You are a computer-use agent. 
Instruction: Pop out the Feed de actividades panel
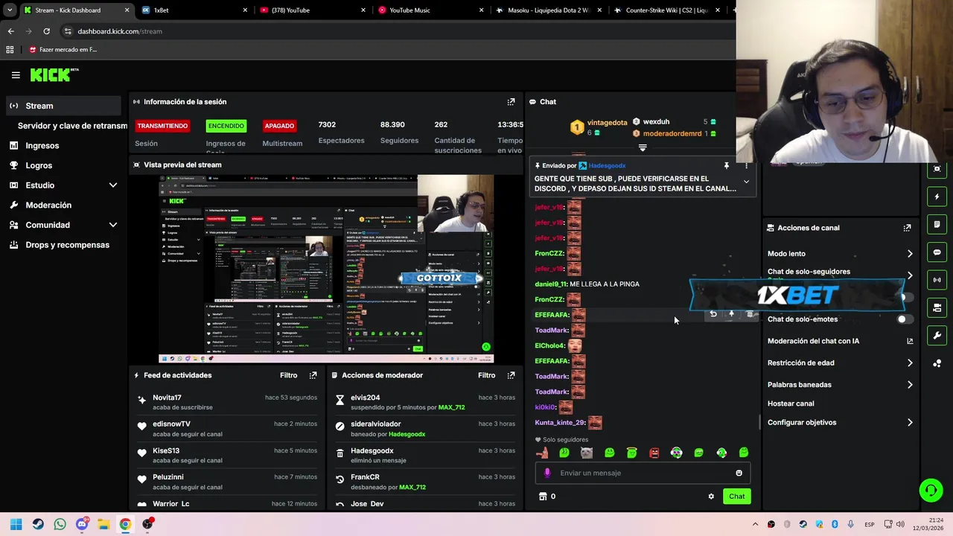313,375
